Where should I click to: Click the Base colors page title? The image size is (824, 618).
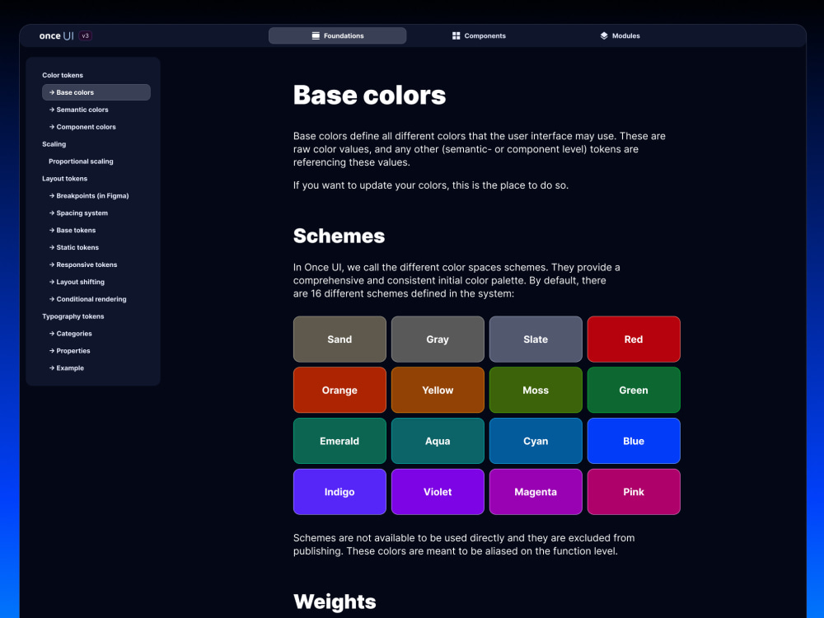point(369,95)
